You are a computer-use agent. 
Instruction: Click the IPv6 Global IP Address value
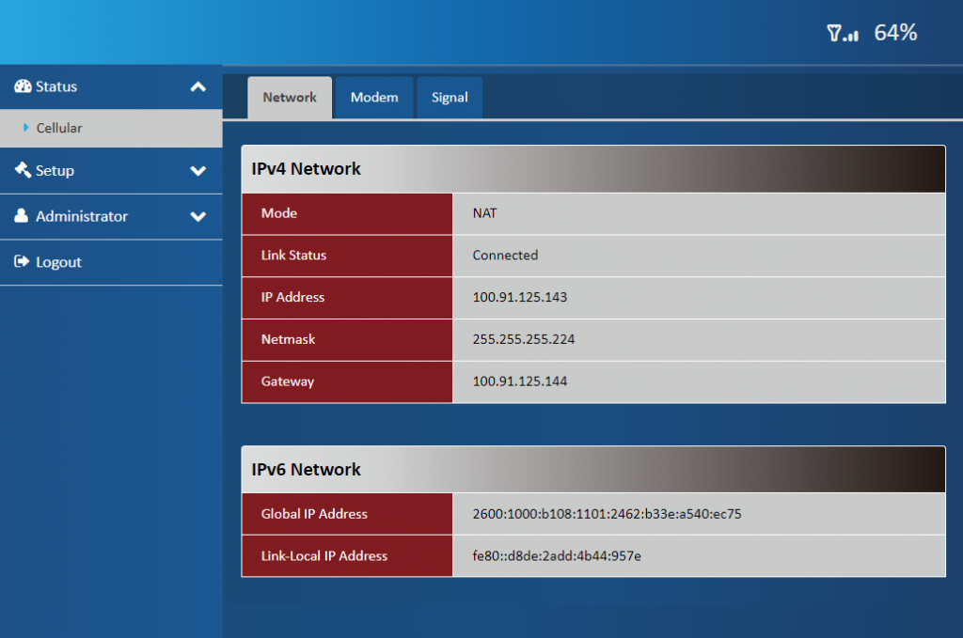(x=607, y=514)
